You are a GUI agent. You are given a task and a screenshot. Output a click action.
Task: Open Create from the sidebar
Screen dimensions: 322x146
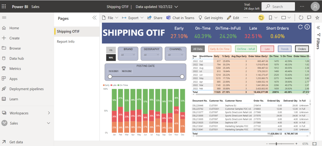[14, 38]
